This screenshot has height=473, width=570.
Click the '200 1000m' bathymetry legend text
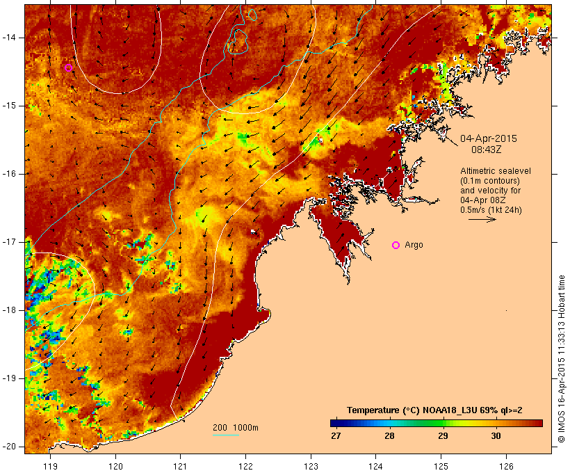tap(236, 428)
